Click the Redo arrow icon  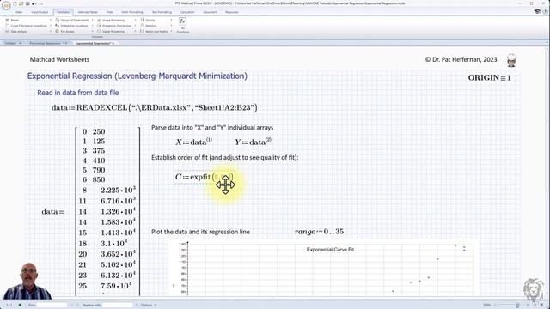41,3
